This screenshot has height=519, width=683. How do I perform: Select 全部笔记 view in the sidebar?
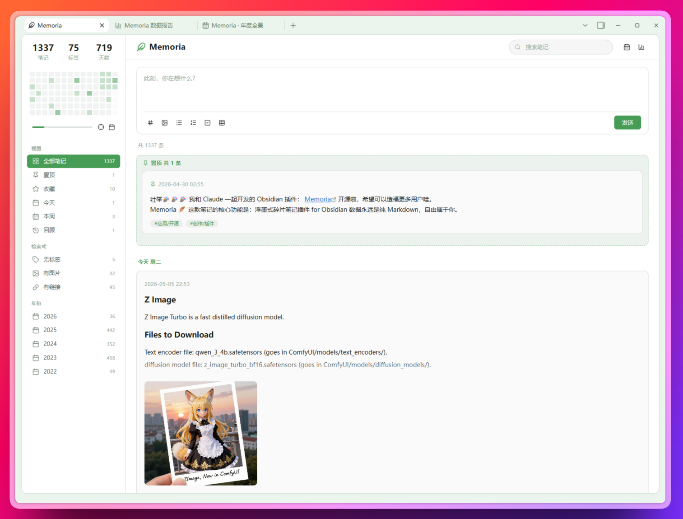tap(74, 161)
